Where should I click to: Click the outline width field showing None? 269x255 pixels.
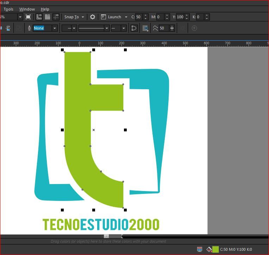click(42, 28)
